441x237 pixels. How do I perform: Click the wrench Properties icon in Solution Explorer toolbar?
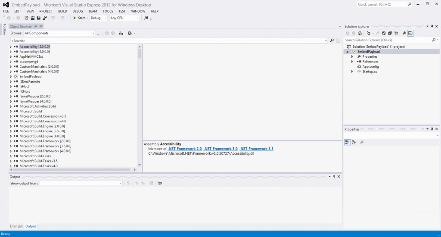[x=404, y=33]
